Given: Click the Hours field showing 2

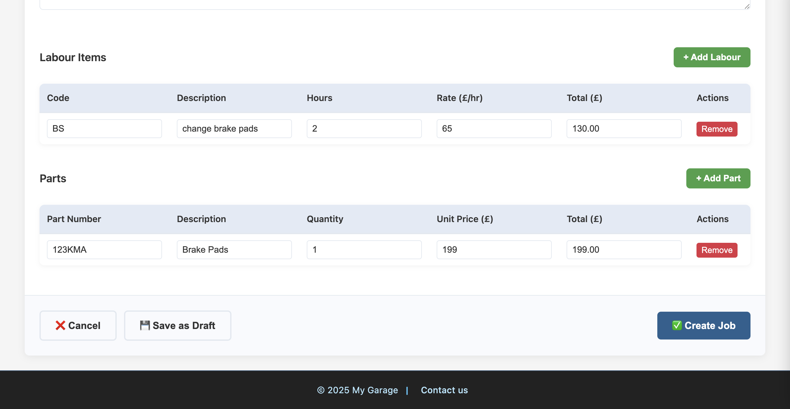Looking at the screenshot, I should coord(364,129).
